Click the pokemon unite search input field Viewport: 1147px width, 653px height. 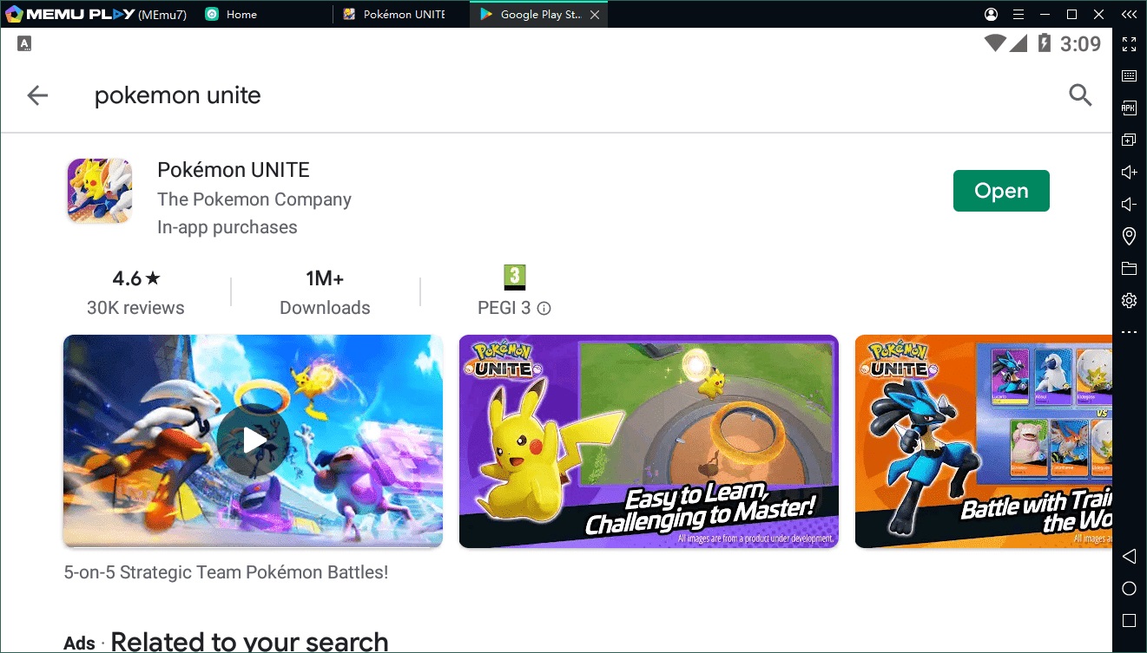tap(177, 95)
